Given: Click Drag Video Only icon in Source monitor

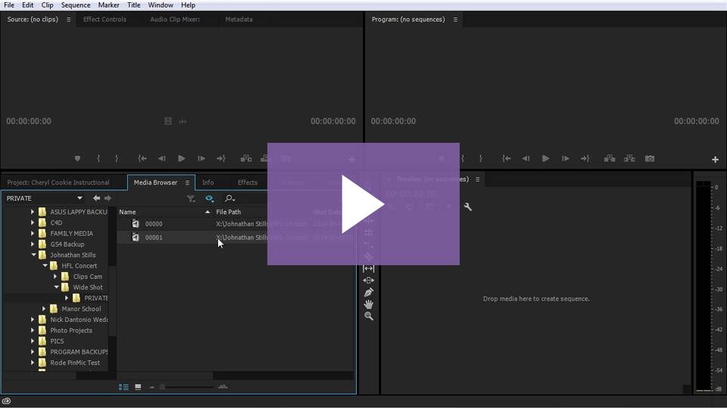Looking at the screenshot, I should (168, 121).
